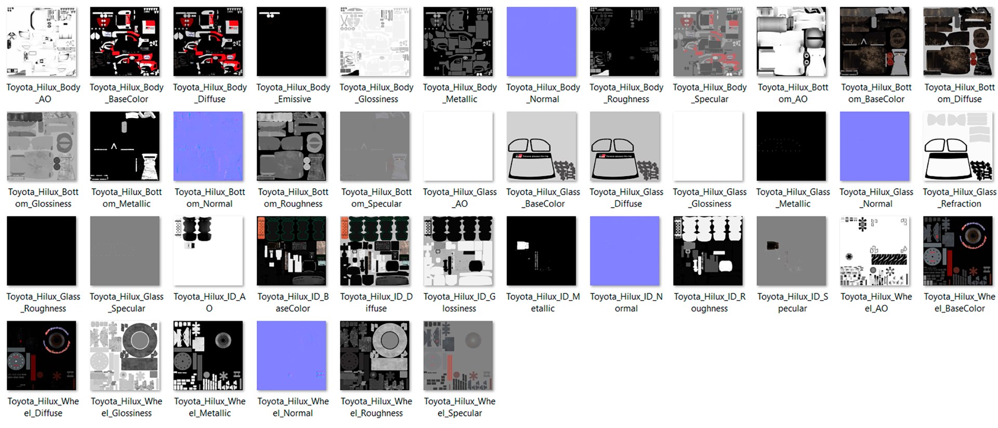
Task: Select Toyota_Hilux_Bottom_Glossiness thumbnail
Action: click(42, 146)
